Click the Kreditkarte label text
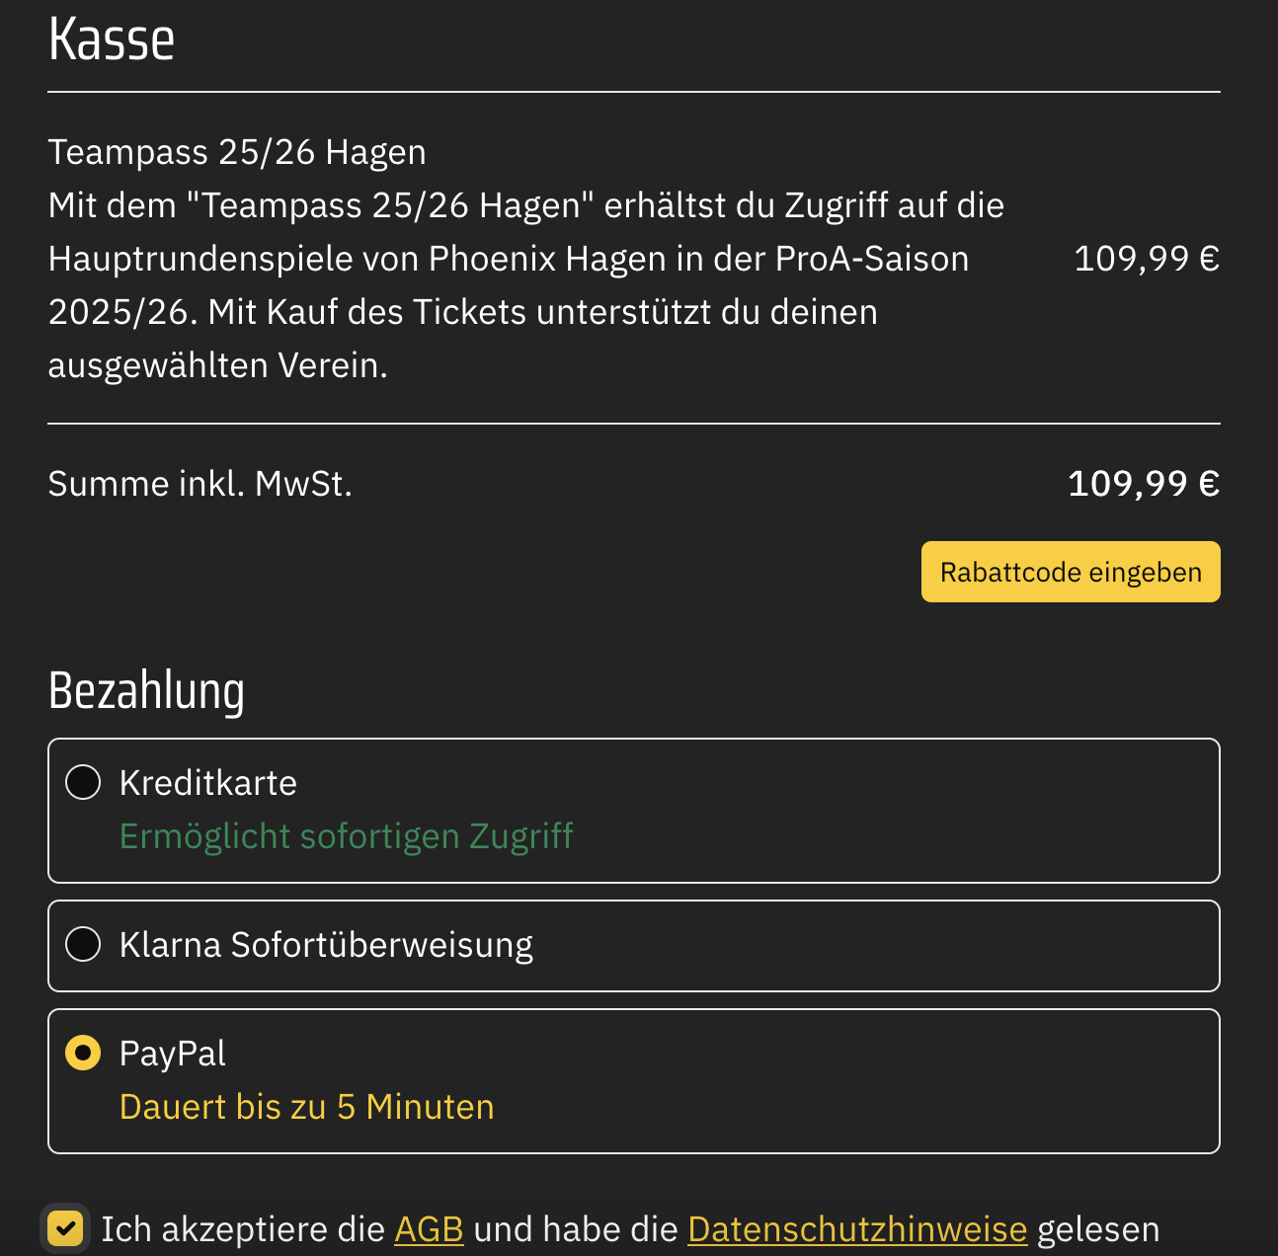Screen dimensions: 1278x1256 pos(207,783)
